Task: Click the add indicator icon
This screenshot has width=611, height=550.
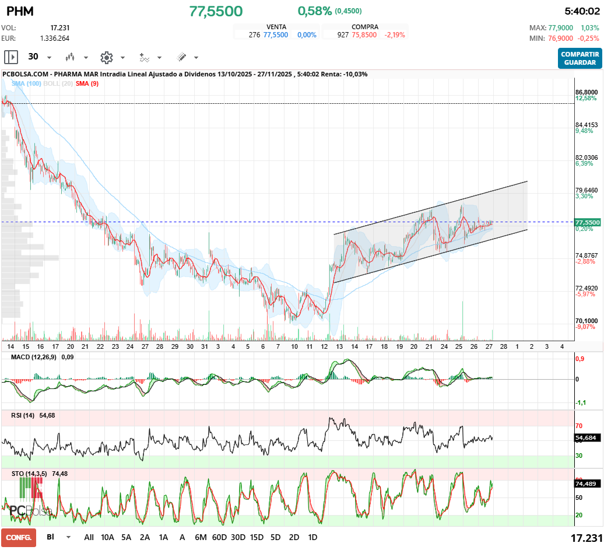Action: tap(144, 57)
